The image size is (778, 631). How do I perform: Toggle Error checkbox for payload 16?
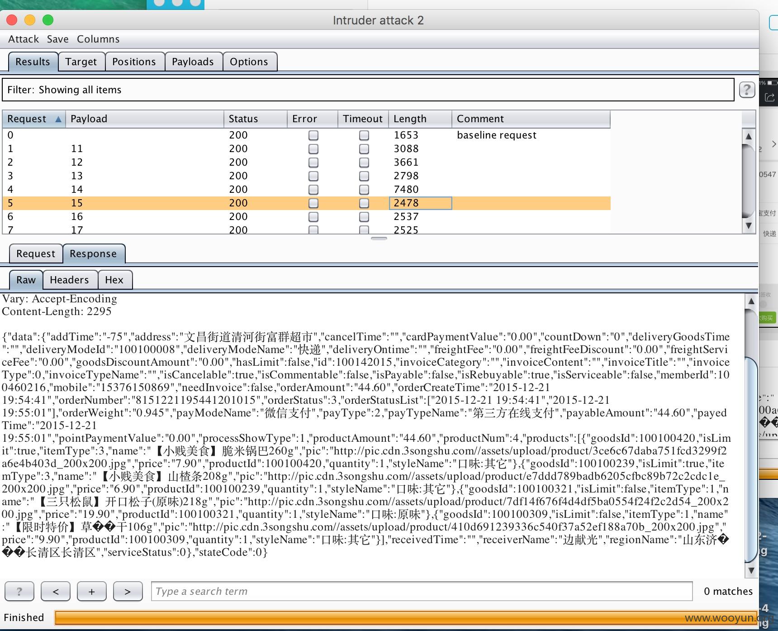(313, 217)
